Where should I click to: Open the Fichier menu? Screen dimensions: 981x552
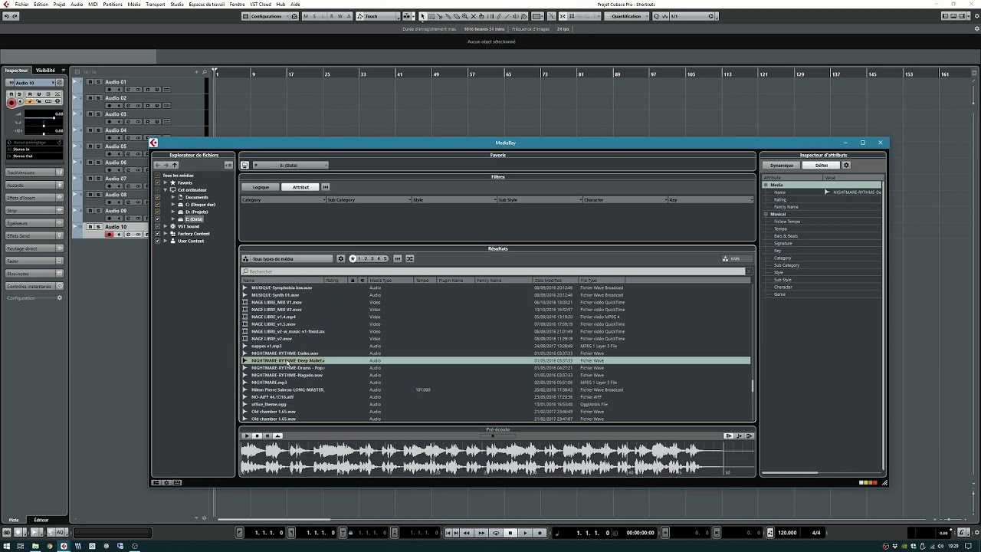coord(21,4)
